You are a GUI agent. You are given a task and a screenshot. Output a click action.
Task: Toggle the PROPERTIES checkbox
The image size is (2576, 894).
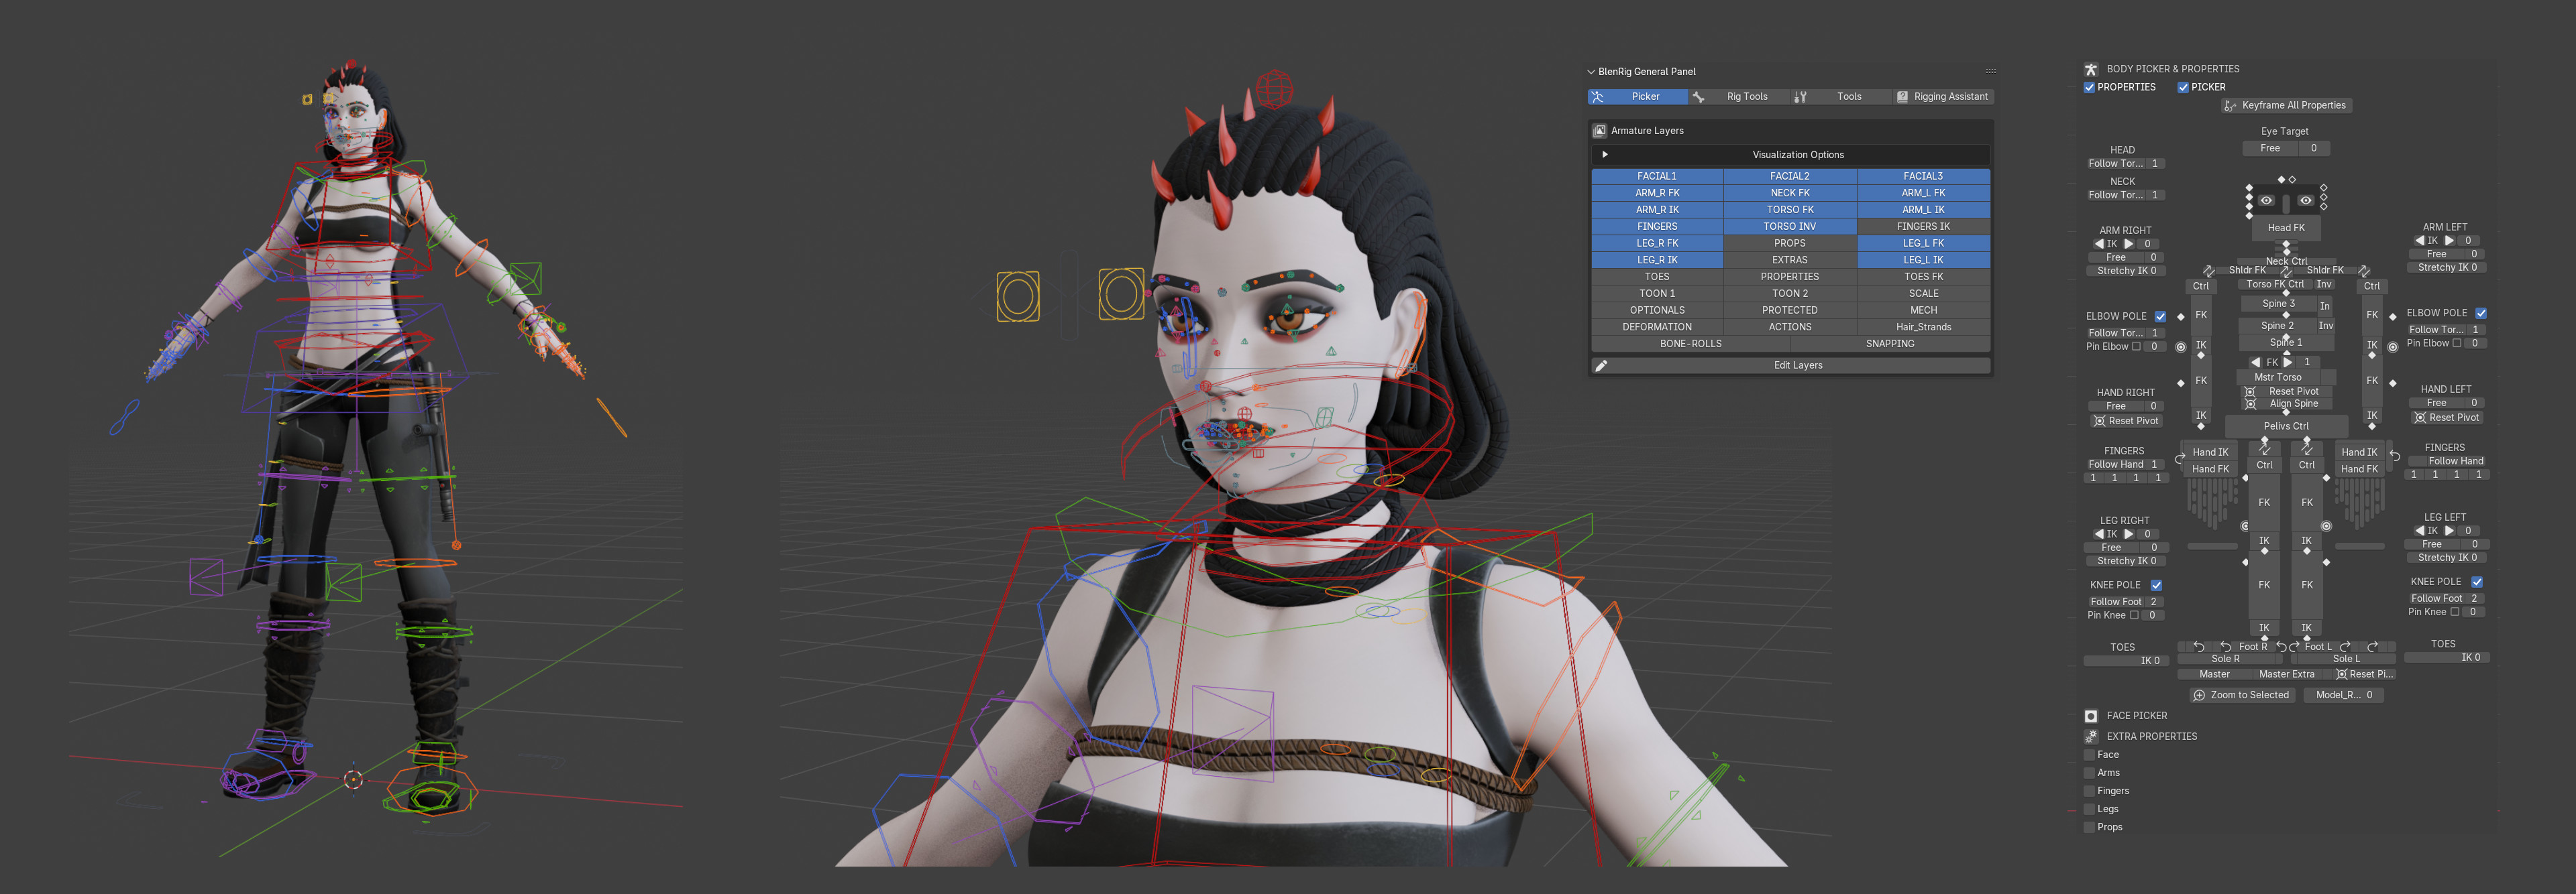point(2089,88)
